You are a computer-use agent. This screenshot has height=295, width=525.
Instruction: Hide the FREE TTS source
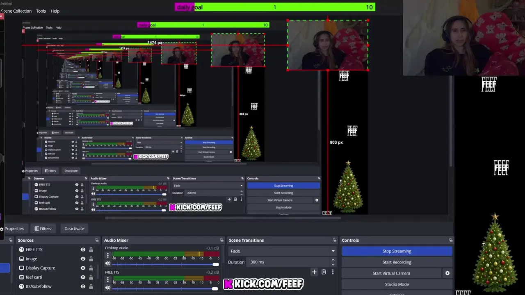click(x=83, y=250)
